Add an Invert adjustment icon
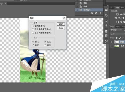This screenshot has width=125, height=92. (x=117, y=22)
